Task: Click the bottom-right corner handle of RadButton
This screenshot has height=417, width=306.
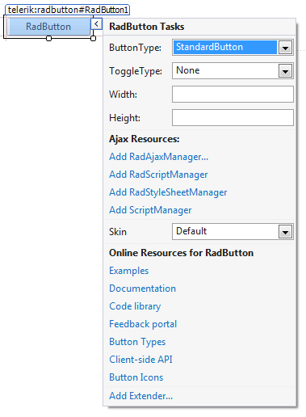Action: pyautogui.click(x=93, y=39)
